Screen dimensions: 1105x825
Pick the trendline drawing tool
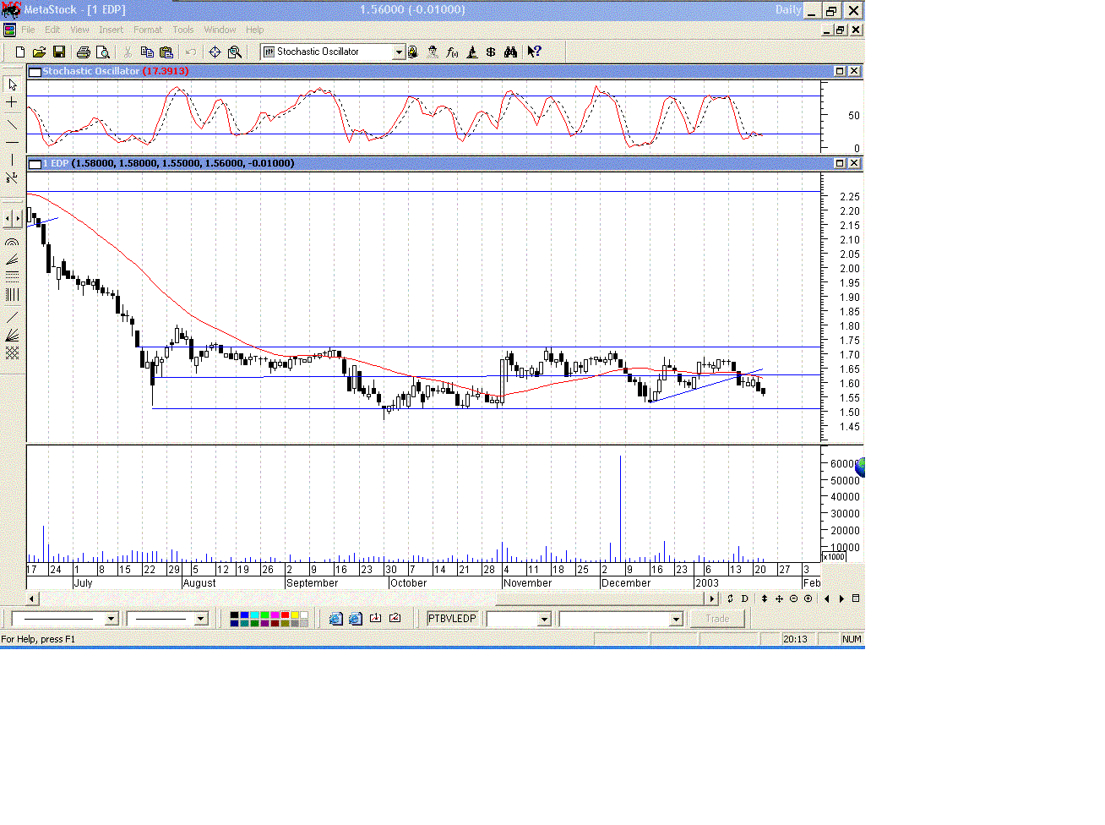(x=12, y=124)
